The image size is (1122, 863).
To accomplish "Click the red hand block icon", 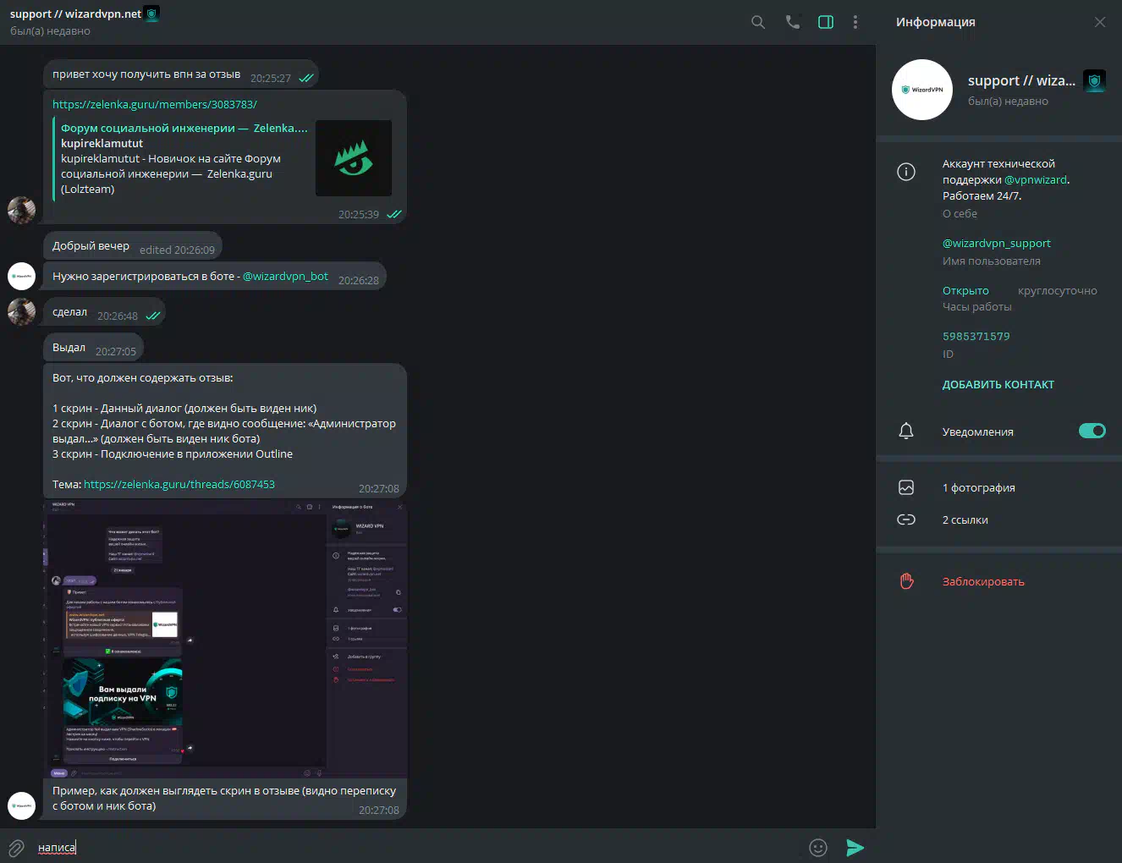I will point(906,581).
